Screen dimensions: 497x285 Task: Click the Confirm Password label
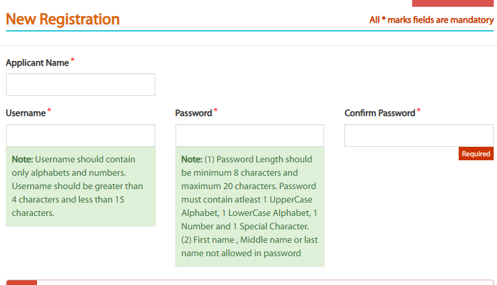[x=380, y=113]
